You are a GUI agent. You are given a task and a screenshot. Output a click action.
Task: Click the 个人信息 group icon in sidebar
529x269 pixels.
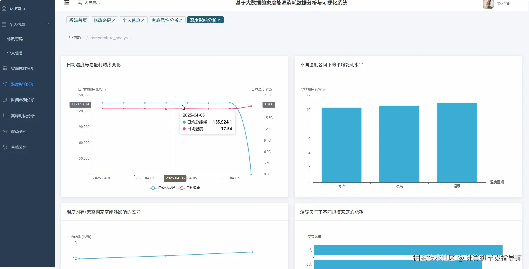(x=4, y=25)
